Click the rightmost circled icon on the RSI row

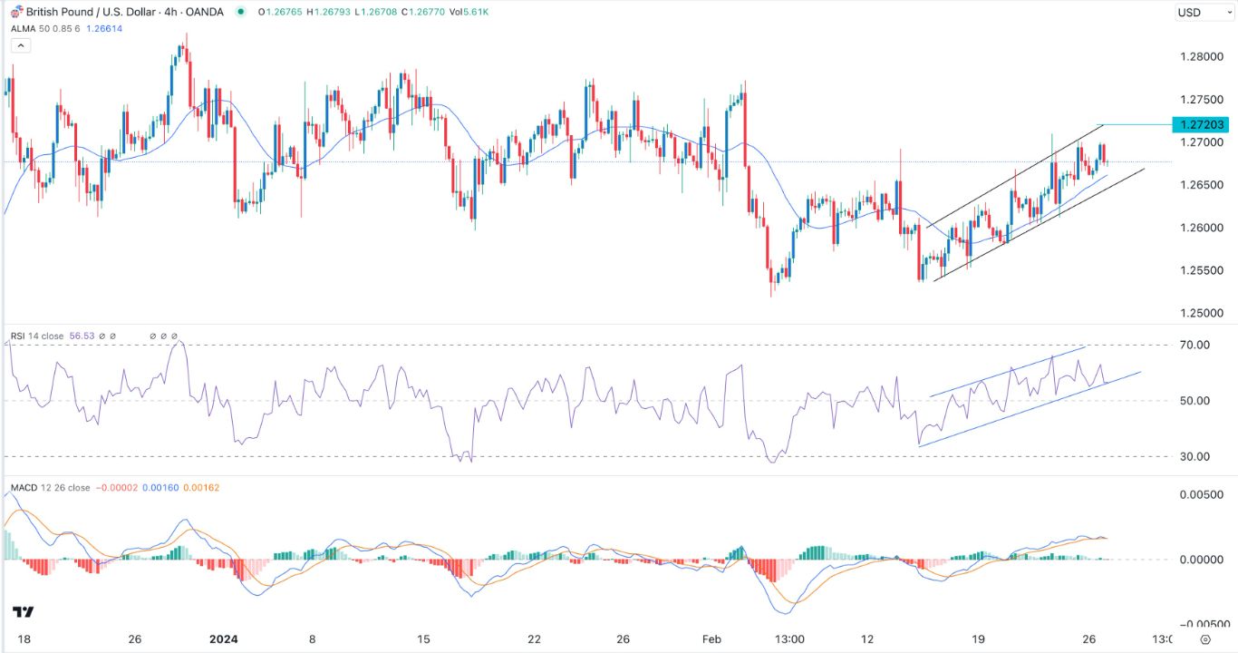174,335
